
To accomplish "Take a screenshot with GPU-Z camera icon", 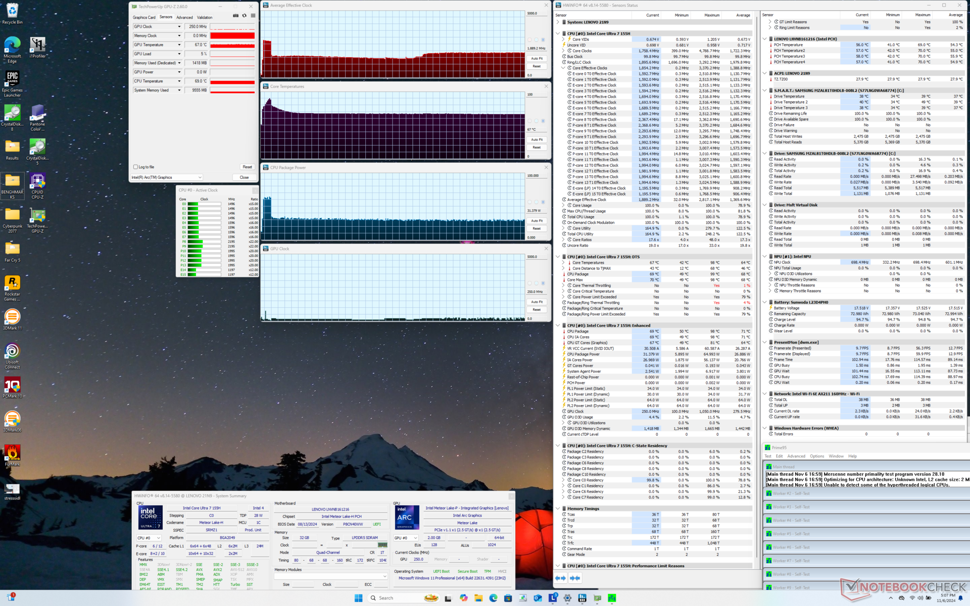I will pos(235,16).
